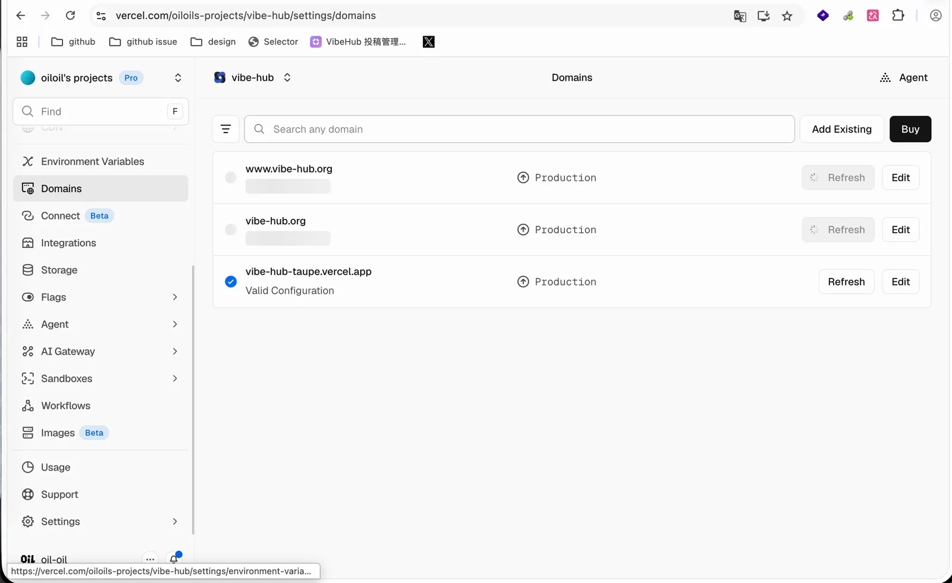The image size is (952, 583).
Task: Focus the Find search field
Action: (101, 111)
